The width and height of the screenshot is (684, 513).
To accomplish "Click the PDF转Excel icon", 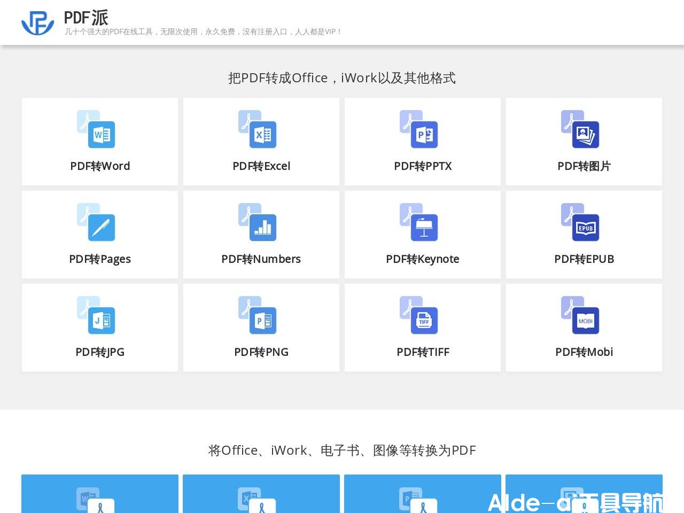I will [258, 129].
